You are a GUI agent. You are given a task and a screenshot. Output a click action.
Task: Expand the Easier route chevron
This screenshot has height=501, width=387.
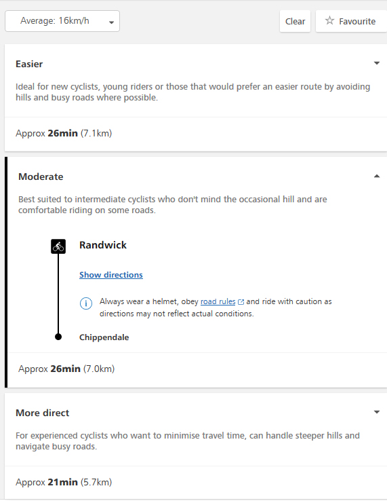(376, 63)
